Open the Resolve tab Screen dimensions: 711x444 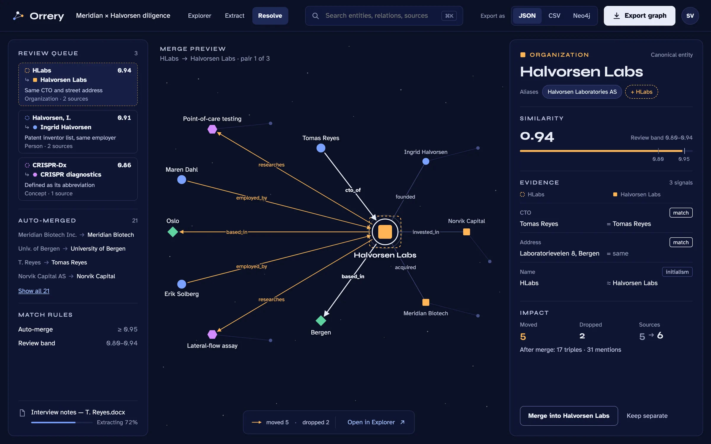tap(270, 16)
